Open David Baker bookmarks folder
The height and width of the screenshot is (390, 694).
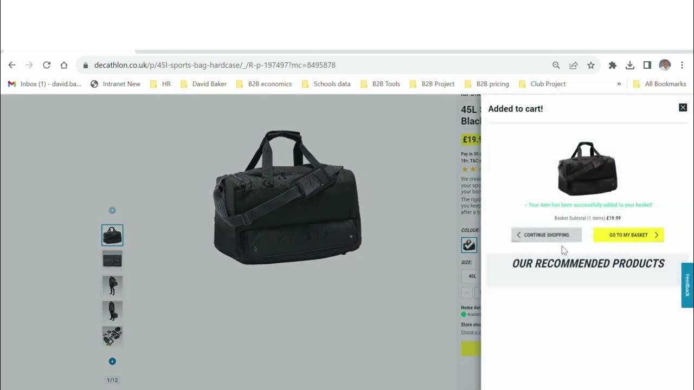[203, 84]
